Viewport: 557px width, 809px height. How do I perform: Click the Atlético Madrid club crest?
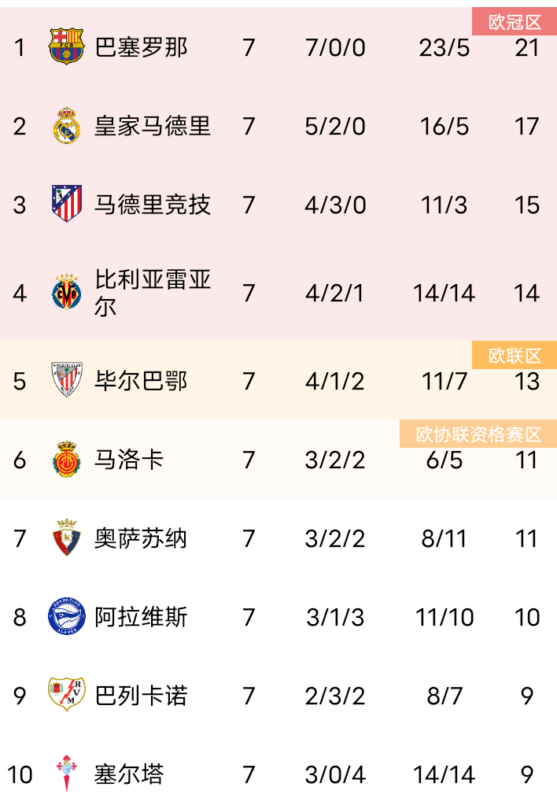coord(66,204)
